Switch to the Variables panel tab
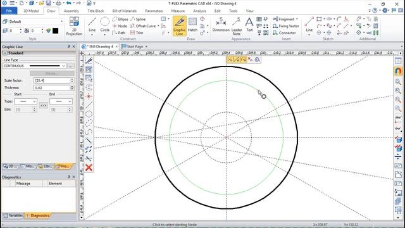The width and height of the screenshot is (405, 228). click(13, 215)
